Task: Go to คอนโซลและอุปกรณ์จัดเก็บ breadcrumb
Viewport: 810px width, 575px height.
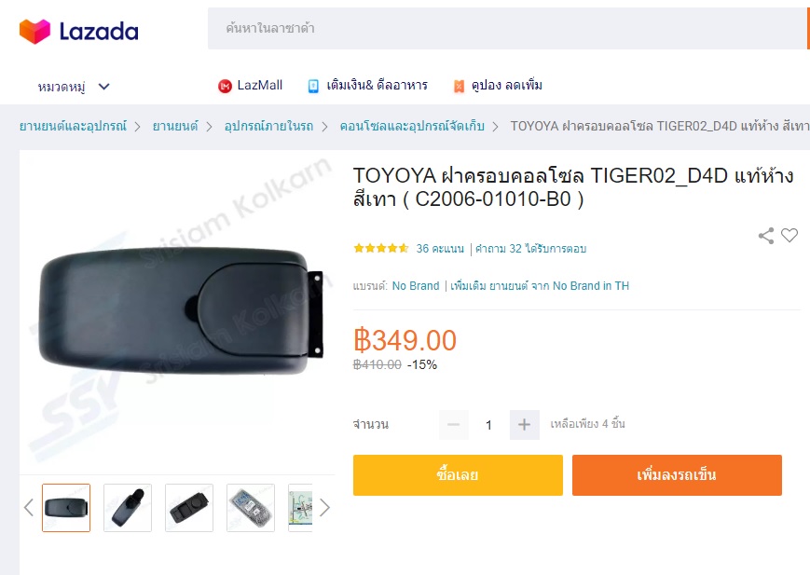Action: coord(412,126)
